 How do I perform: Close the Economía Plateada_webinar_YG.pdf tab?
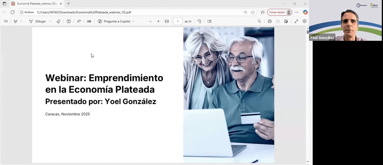click(61, 4)
